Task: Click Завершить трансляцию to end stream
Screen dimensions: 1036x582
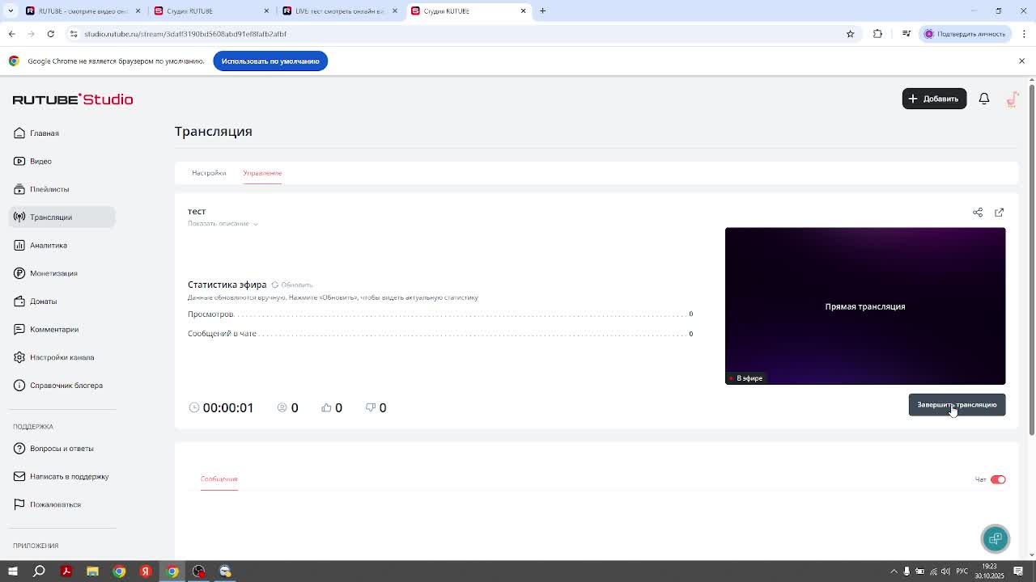Action: click(x=957, y=405)
